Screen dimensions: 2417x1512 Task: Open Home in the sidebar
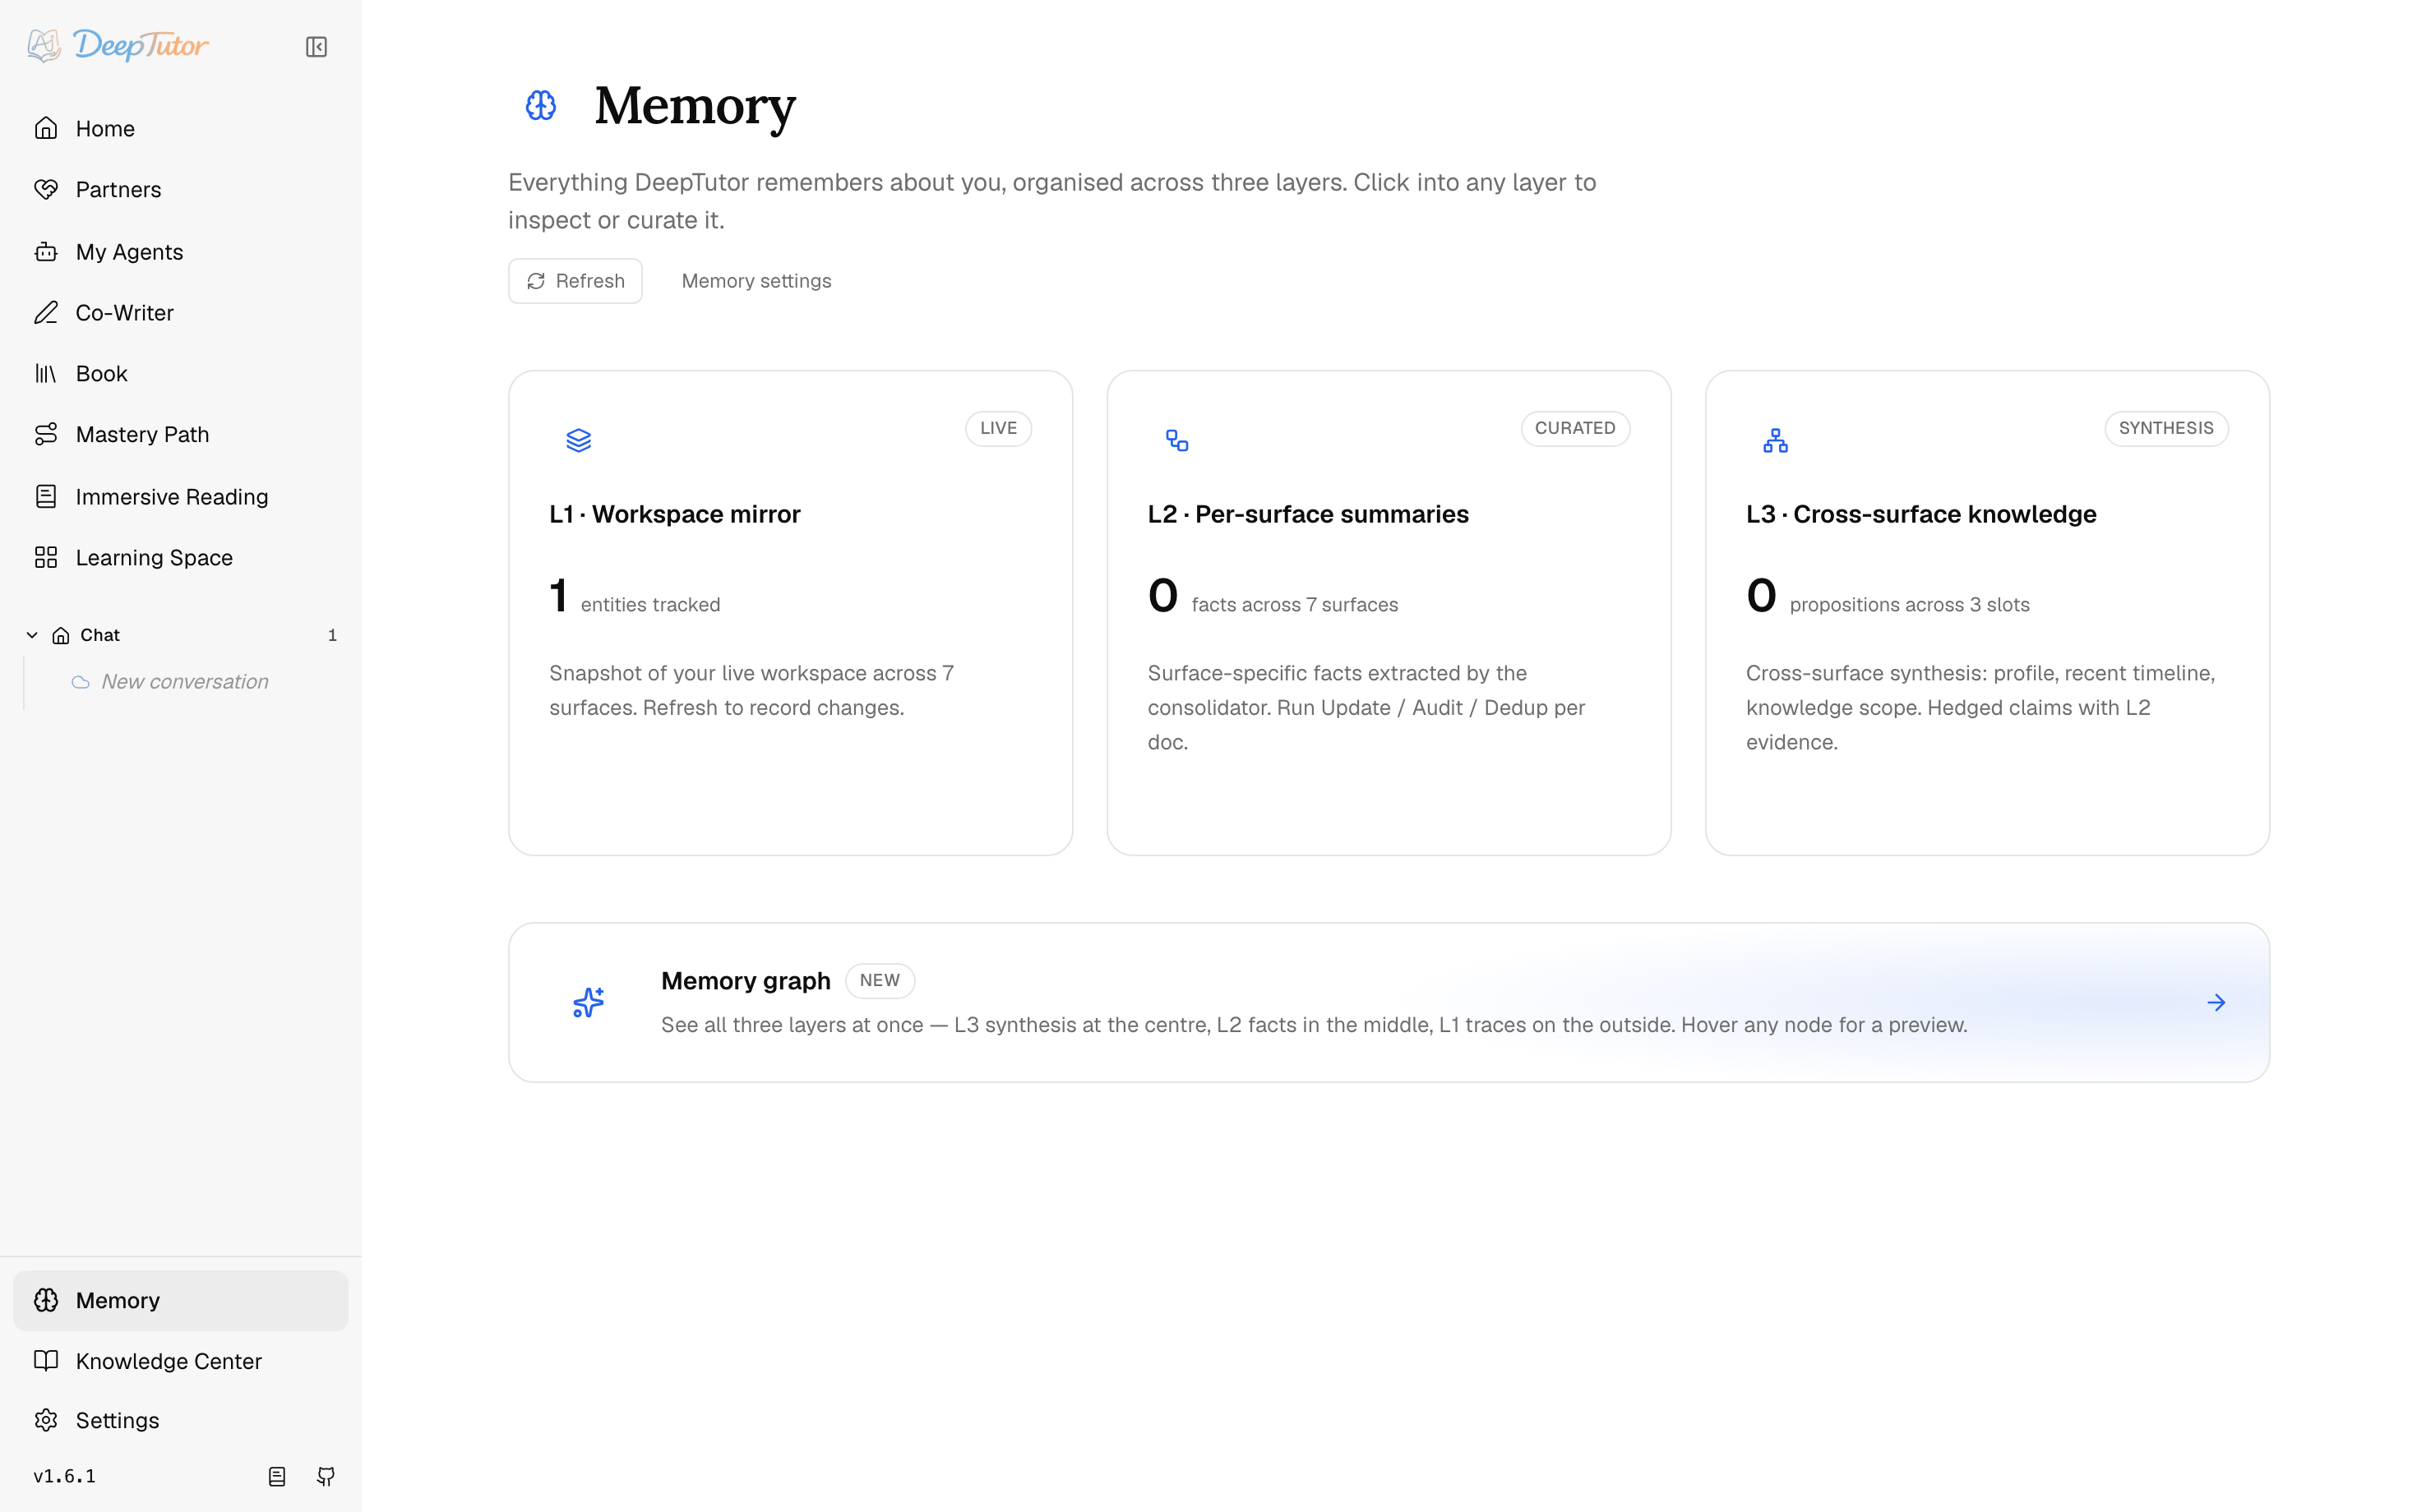coord(180,128)
